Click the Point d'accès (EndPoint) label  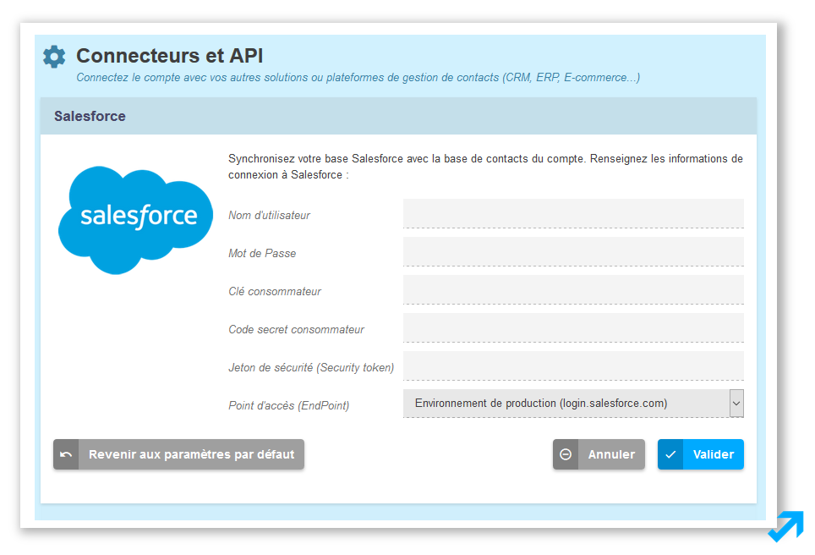click(x=289, y=406)
